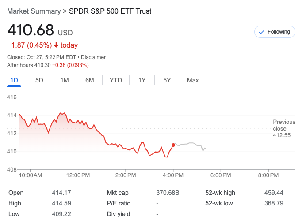Click the gray after-hours line segment
306x220 pixels.
click(190, 144)
